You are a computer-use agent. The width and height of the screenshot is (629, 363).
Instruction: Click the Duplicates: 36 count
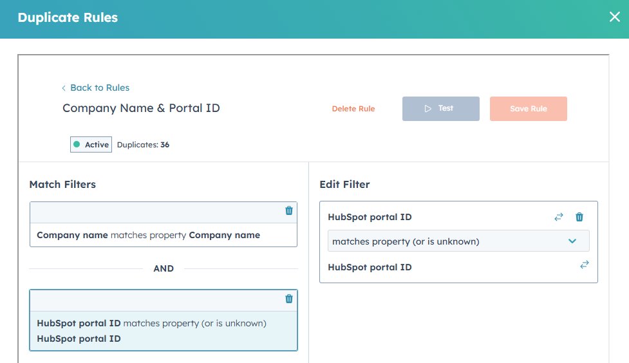[143, 145]
